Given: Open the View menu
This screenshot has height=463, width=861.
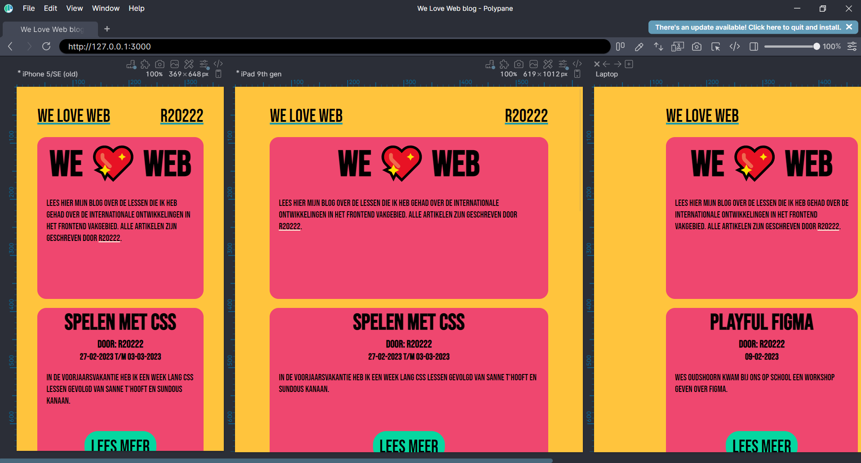Looking at the screenshot, I should (x=75, y=8).
